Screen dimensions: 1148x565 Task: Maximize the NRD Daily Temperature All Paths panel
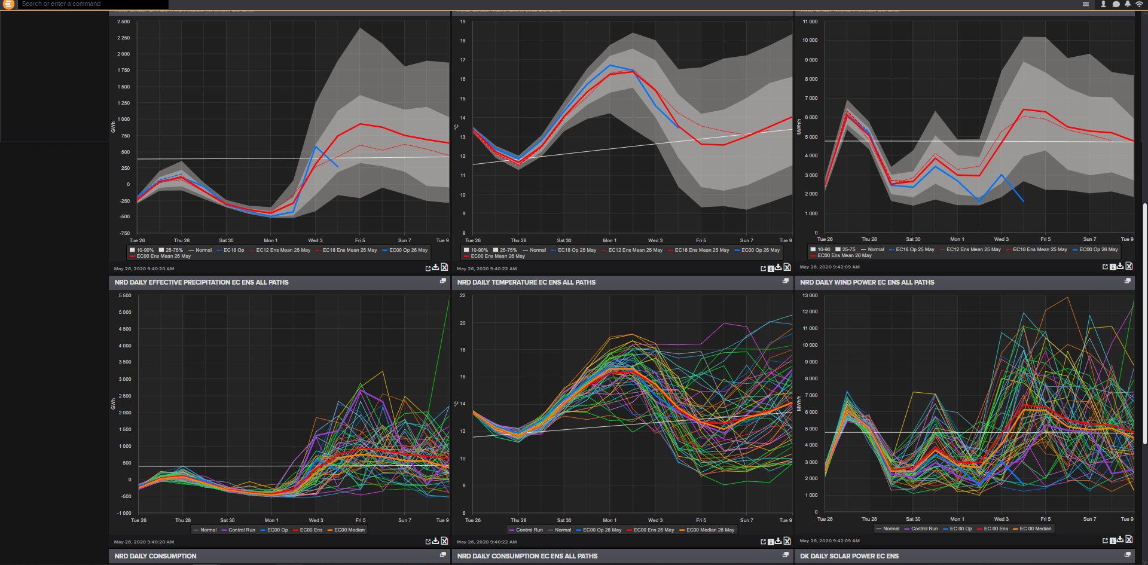(785, 281)
